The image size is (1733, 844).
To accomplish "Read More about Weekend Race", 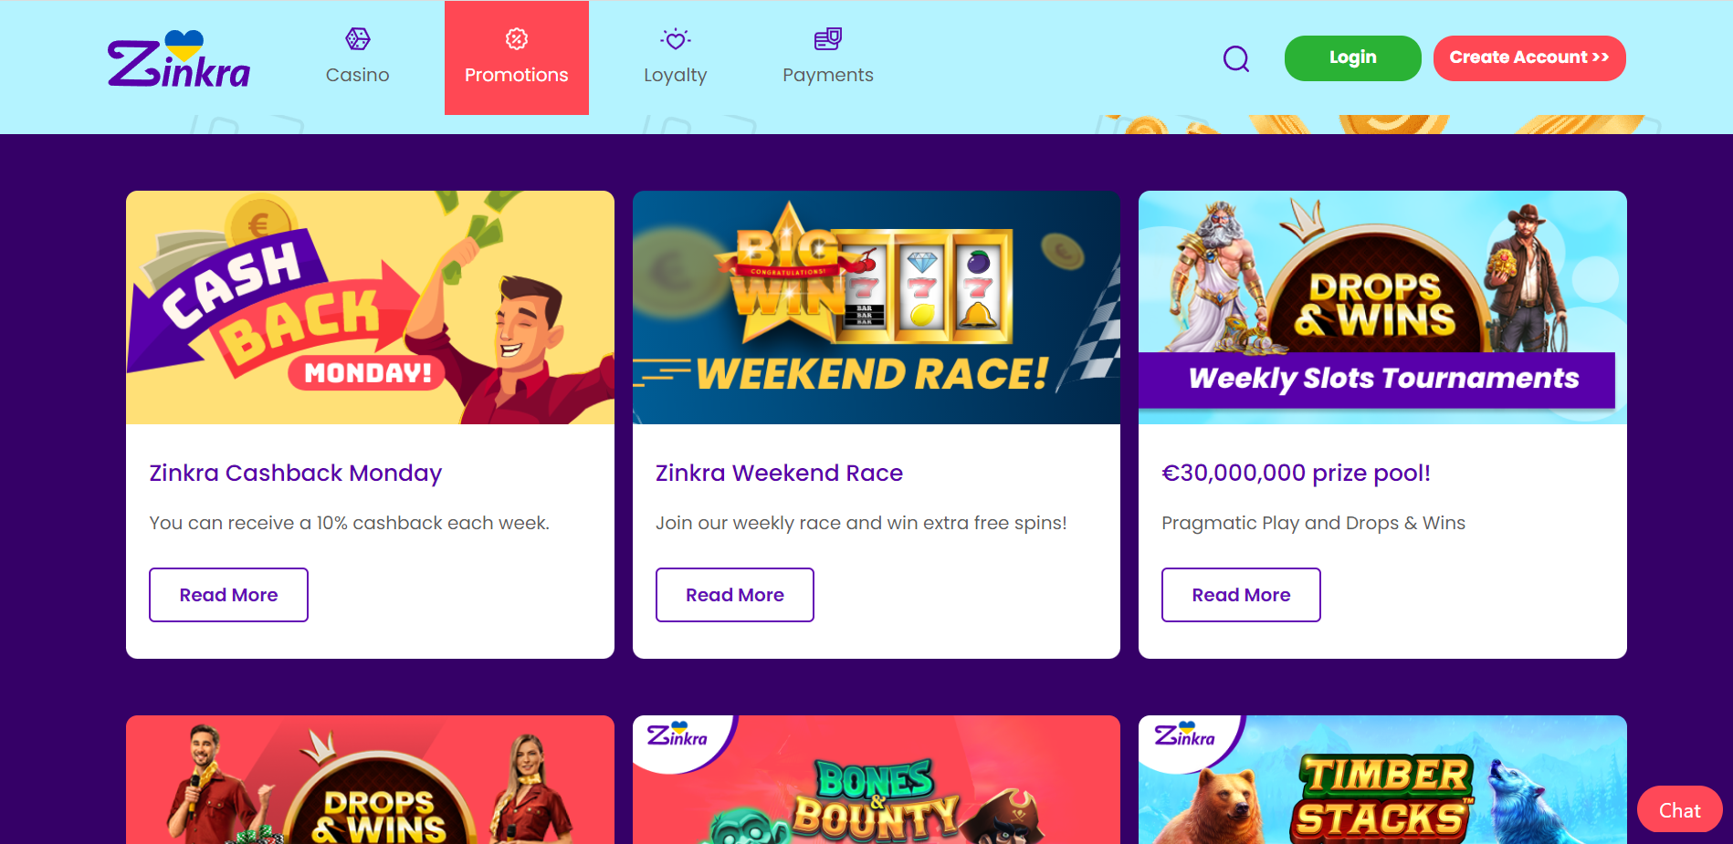I will click(735, 595).
